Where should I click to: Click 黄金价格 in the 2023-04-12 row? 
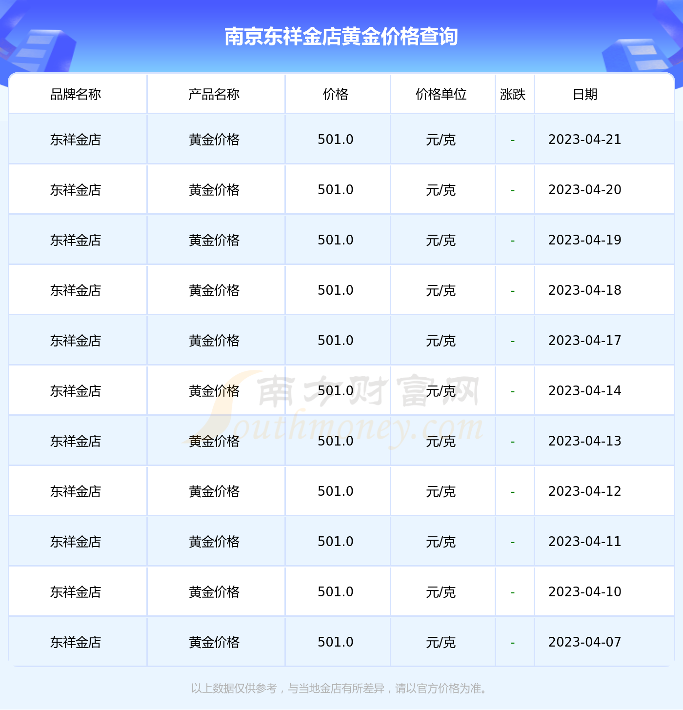click(x=214, y=492)
